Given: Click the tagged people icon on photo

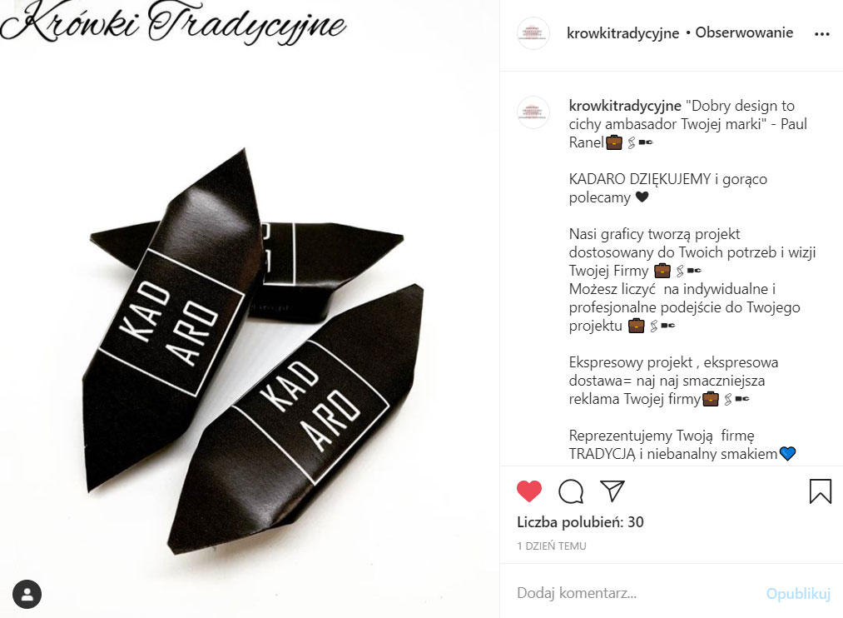Looking at the screenshot, I should pyautogui.click(x=27, y=595).
